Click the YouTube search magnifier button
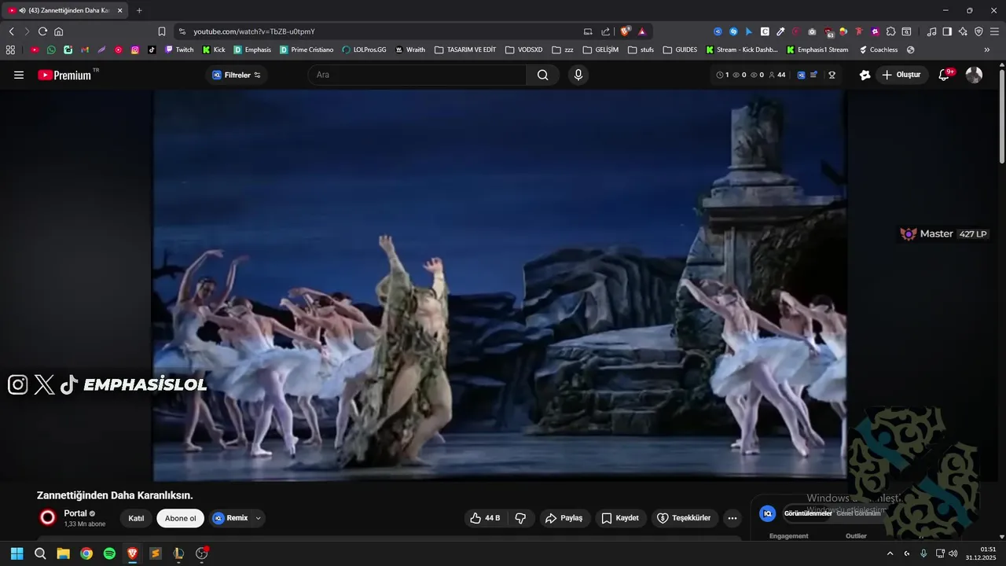 (x=543, y=75)
